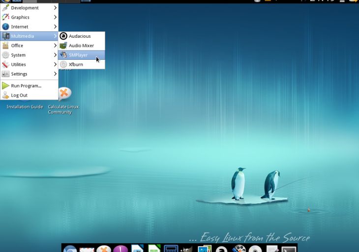Open Audacious from the Multimedia submenu
This screenshot has height=252, width=359.
point(79,36)
